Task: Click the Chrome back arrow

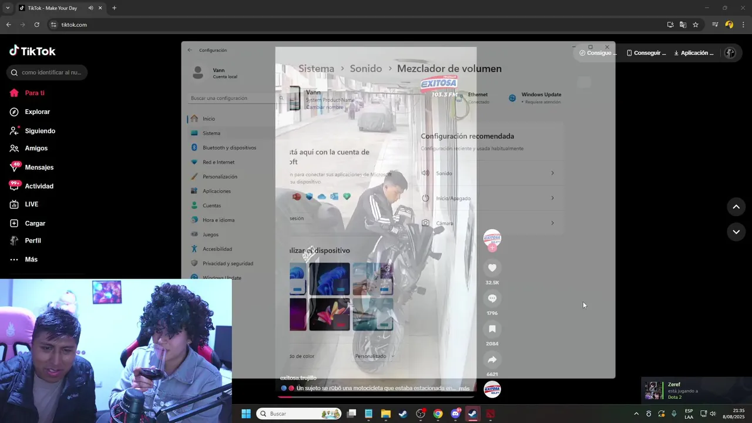Action: click(8, 25)
